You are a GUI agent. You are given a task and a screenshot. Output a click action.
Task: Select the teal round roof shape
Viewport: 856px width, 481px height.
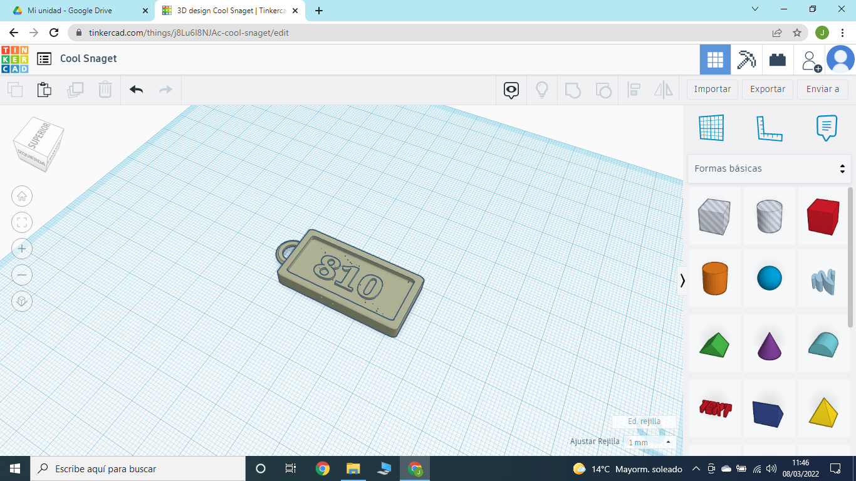[x=823, y=344]
